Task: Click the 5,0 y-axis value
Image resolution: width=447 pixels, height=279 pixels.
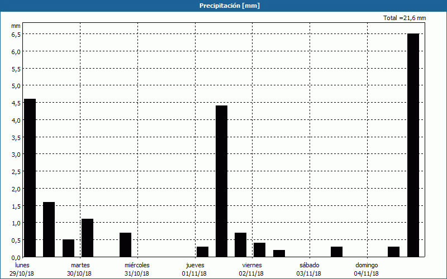Action: click(x=16, y=86)
